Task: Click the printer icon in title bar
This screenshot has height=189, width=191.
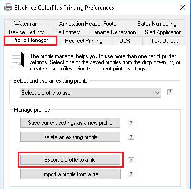Action: click(x=8, y=7)
